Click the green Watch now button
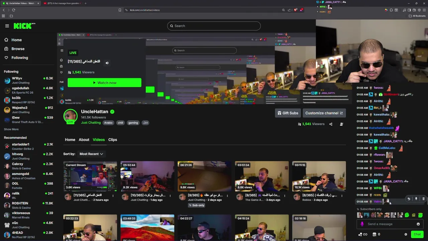 tap(104, 83)
